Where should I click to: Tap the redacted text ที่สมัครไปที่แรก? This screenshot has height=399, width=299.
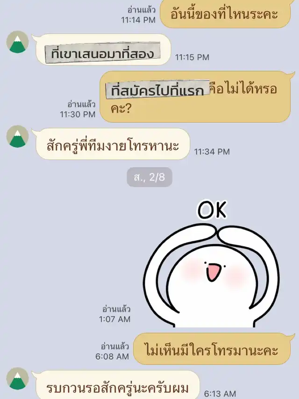[157, 89]
